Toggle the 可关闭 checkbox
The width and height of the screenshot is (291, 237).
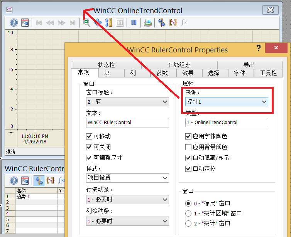89,147
